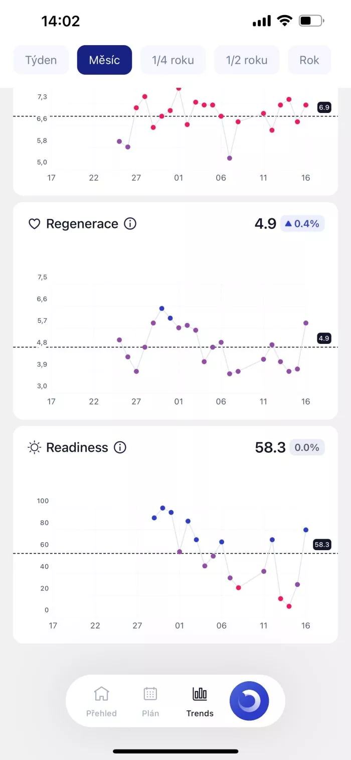Viewport: 351px width, 760px height.
Task: Switch to the Rok tab
Action: point(310,60)
